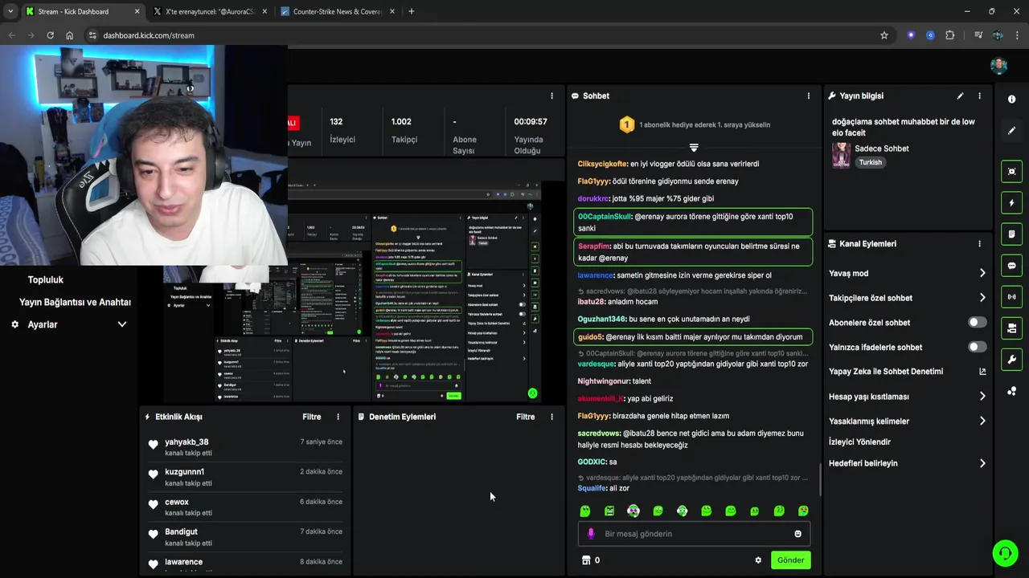Image resolution: width=1029 pixels, height=578 pixels.
Task: Open the Sadece Sohbet category link
Action: (x=882, y=149)
